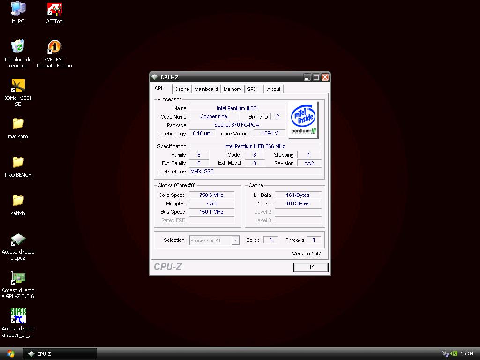Click the tray icon left of NVIDIA

pyautogui.click(x=445, y=353)
